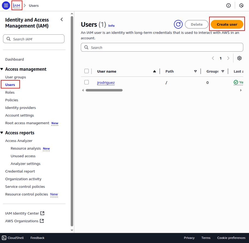Click the horizontal table scrollbar
The image size is (249, 243).
click(104, 90)
